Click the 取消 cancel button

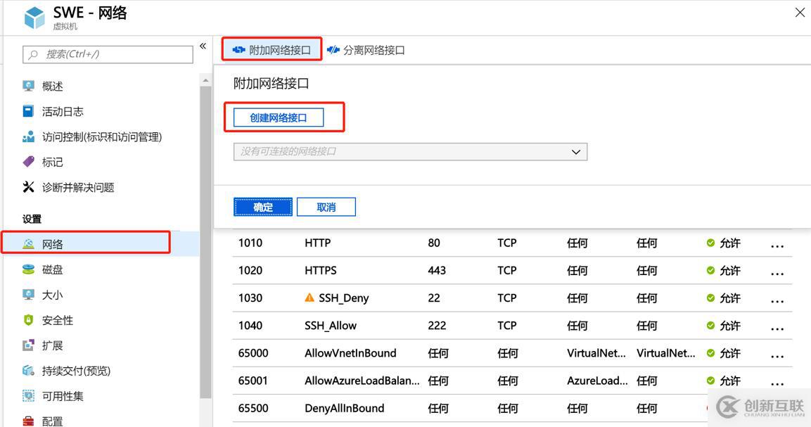pos(326,206)
